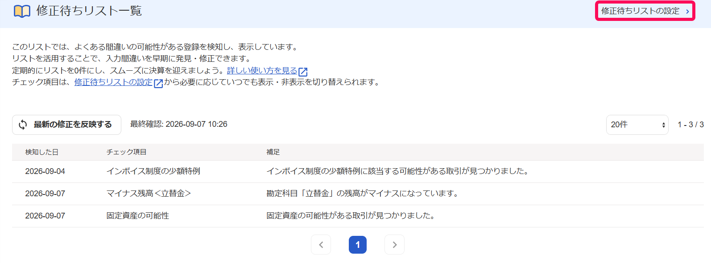Image resolution: width=711 pixels, height=263 pixels.
Task: Click the 検知した日 column header
Action: 41,152
